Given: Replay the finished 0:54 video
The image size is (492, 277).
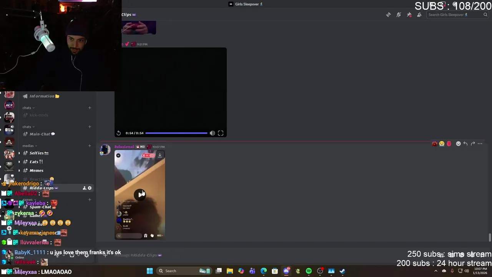Looking at the screenshot, I should pos(119,133).
